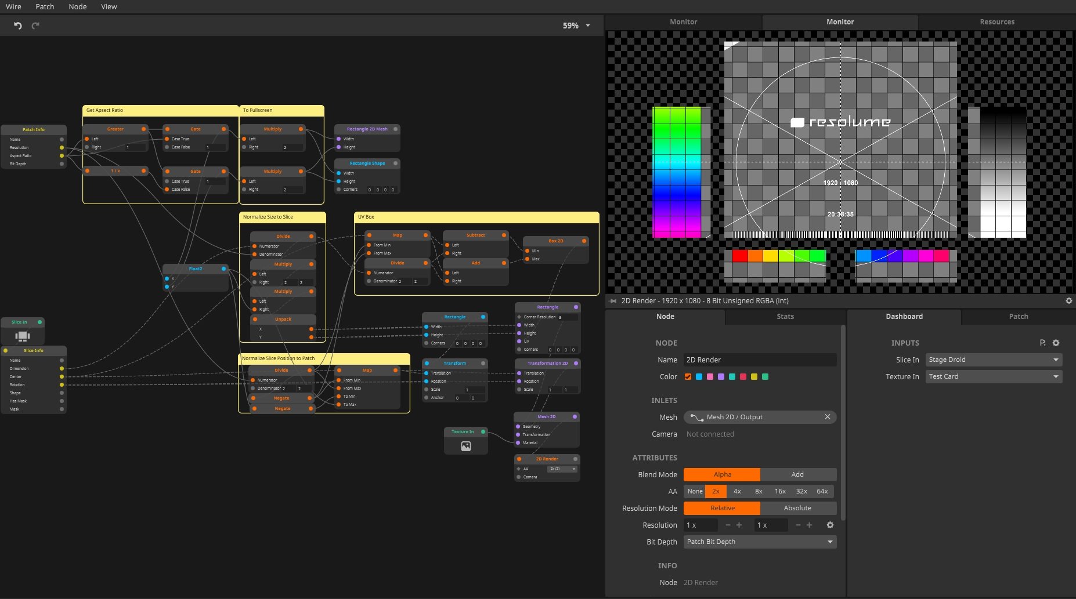The width and height of the screenshot is (1076, 599).
Task: Disconnect Mesh 2D / Output inlet
Action: tap(827, 417)
